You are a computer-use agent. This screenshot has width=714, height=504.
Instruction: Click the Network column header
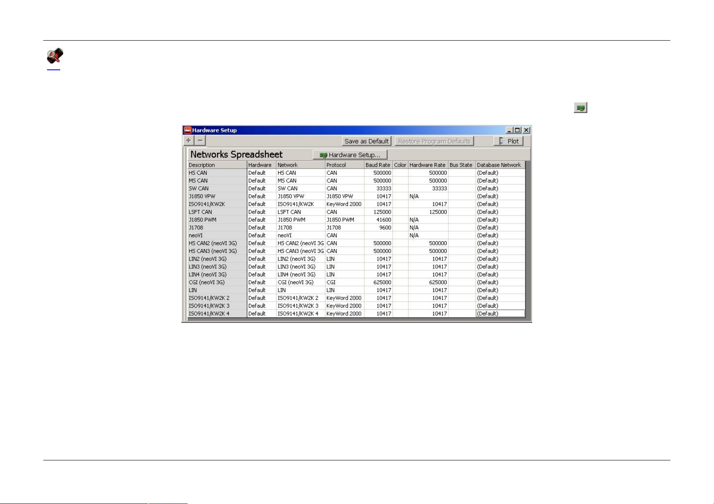coord(300,165)
